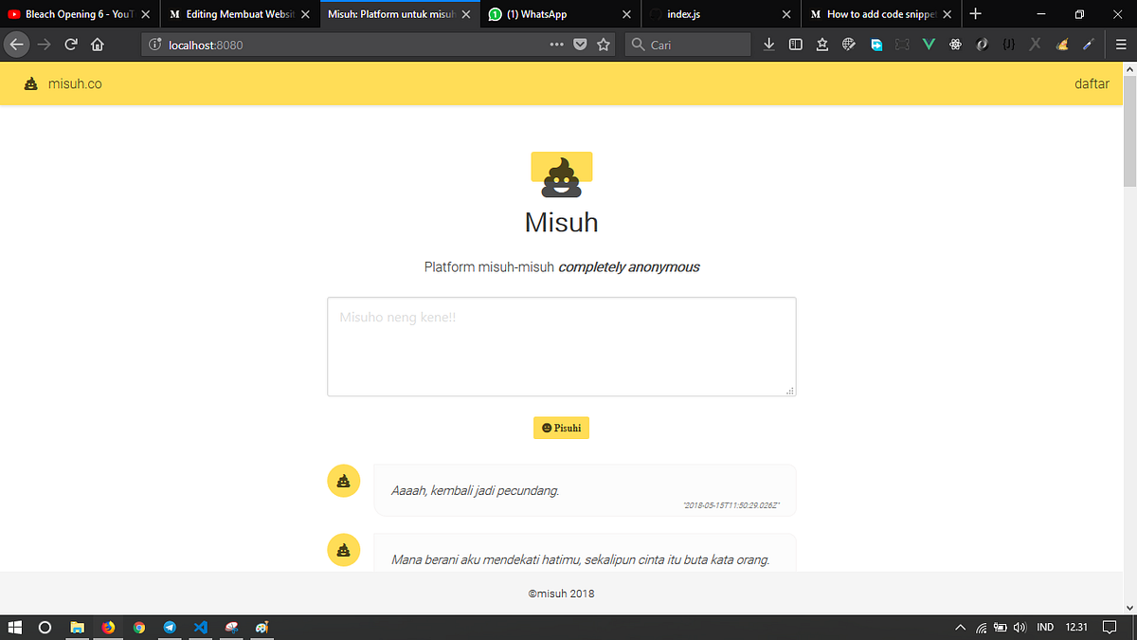
Task: Click the misuh.co poop logo in the navbar
Action: [32, 83]
